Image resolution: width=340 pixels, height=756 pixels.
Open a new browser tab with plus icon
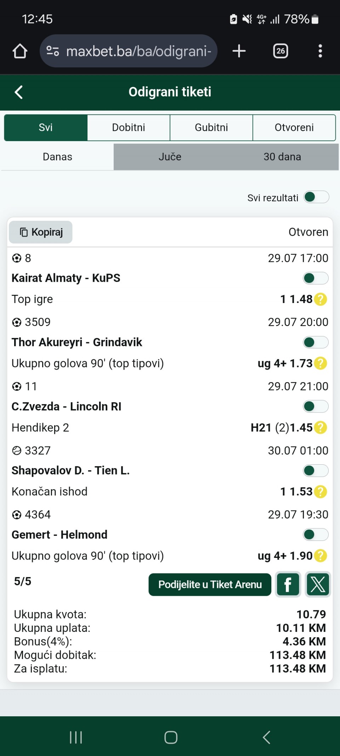pyautogui.click(x=239, y=51)
